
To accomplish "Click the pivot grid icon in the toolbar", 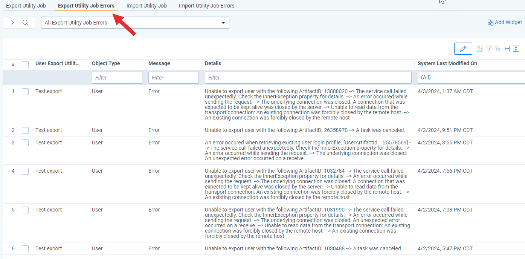I will tap(479, 49).
